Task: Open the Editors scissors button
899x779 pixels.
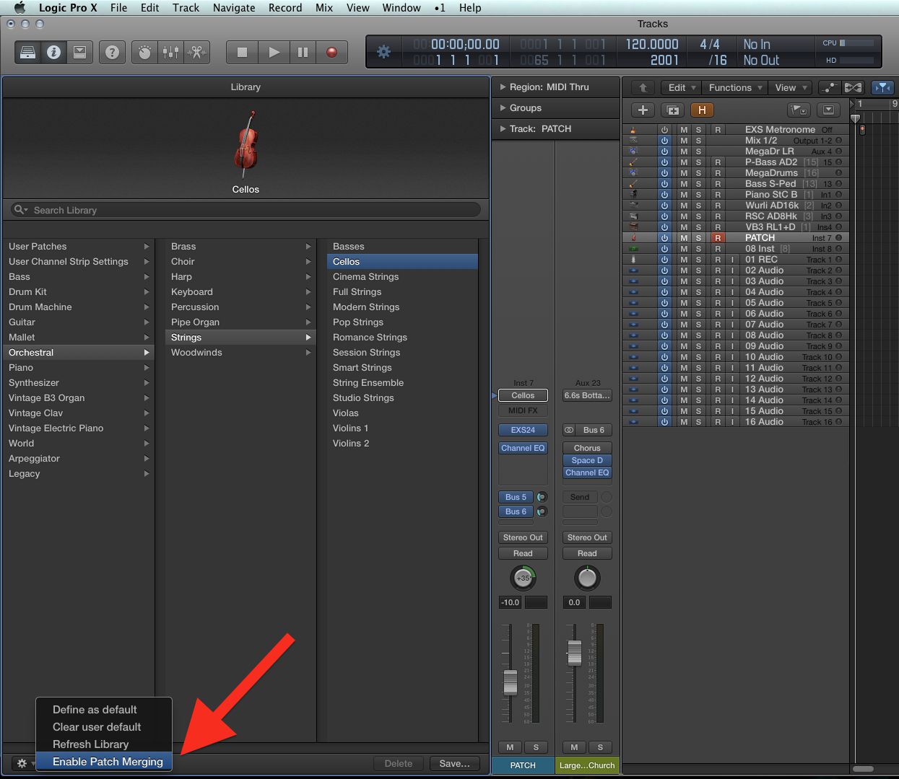Action: click(x=196, y=53)
